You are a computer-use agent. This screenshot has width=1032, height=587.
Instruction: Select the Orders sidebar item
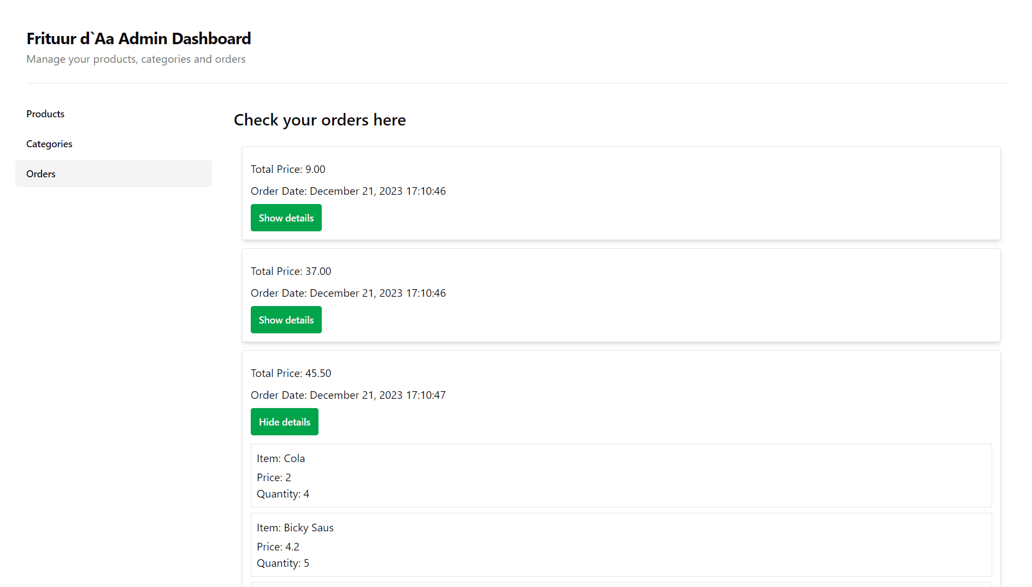41,174
